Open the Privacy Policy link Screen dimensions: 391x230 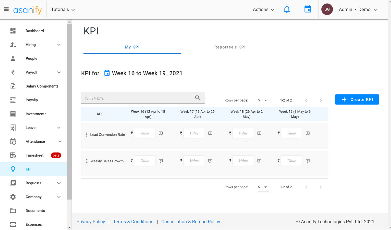tap(91, 222)
